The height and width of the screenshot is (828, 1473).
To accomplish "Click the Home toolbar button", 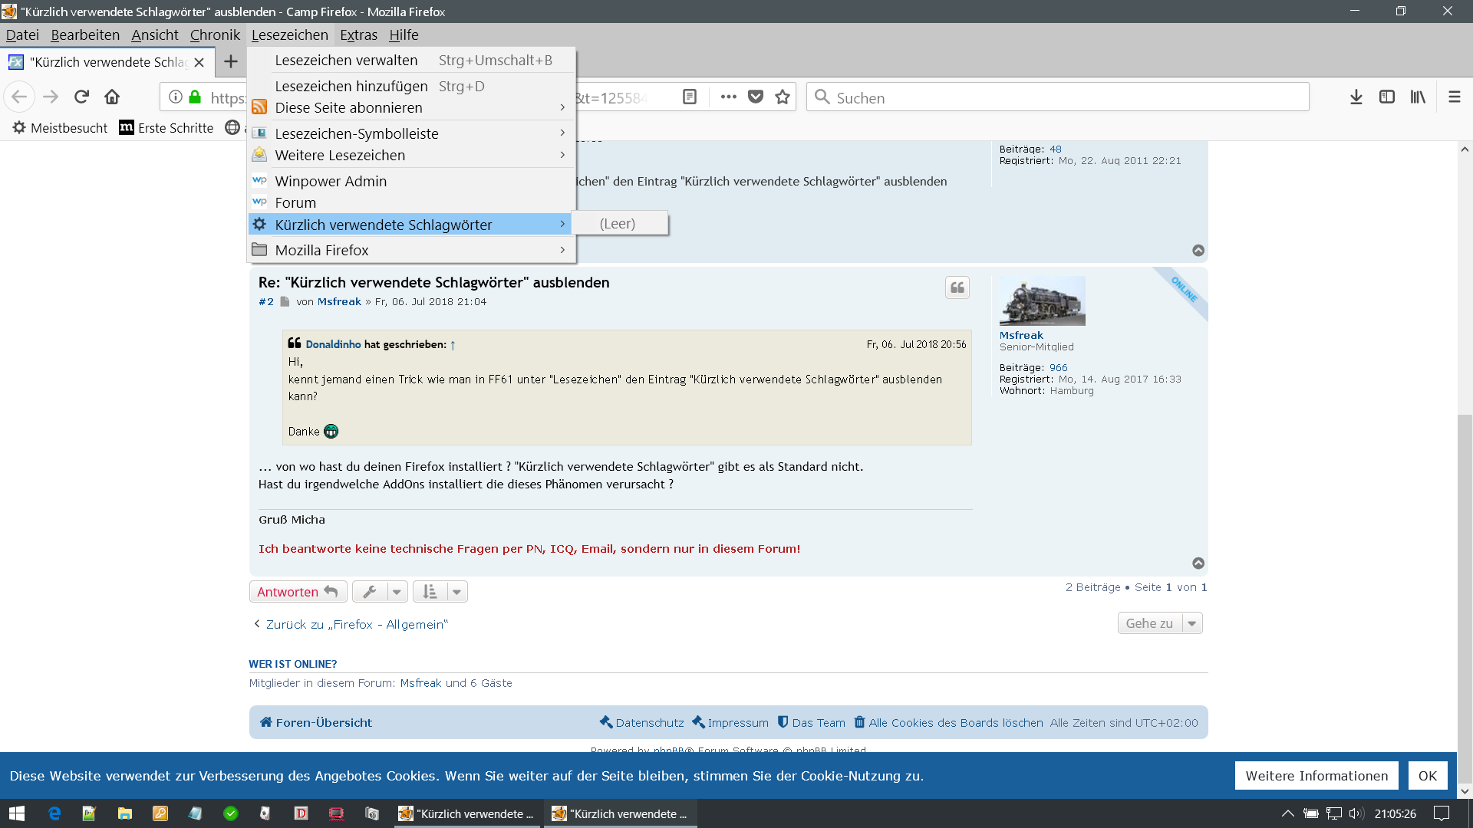I will tap(112, 97).
